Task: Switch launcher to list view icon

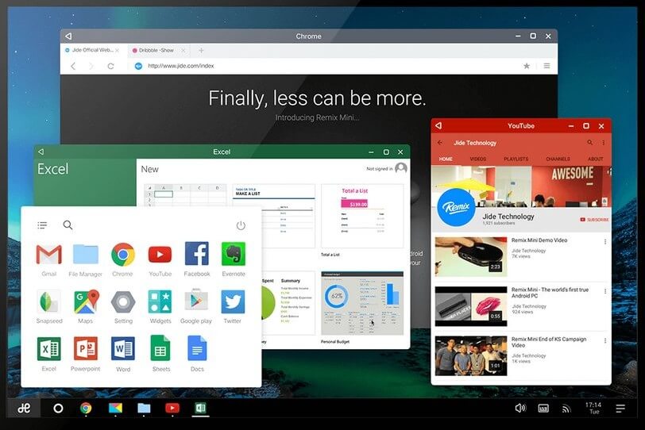Action: point(42,225)
